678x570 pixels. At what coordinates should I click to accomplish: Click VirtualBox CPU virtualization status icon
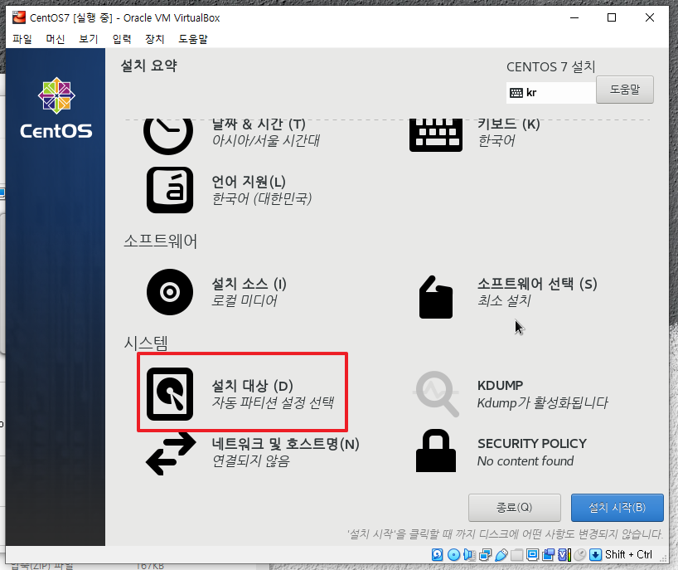click(x=564, y=555)
